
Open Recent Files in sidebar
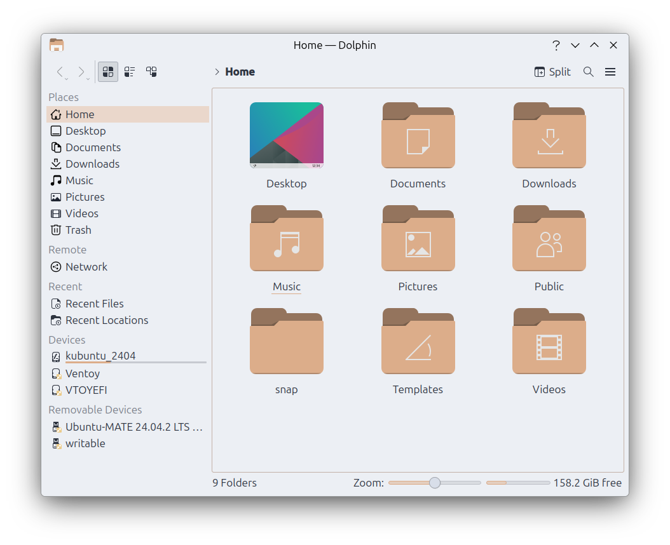tap(94, 304)
